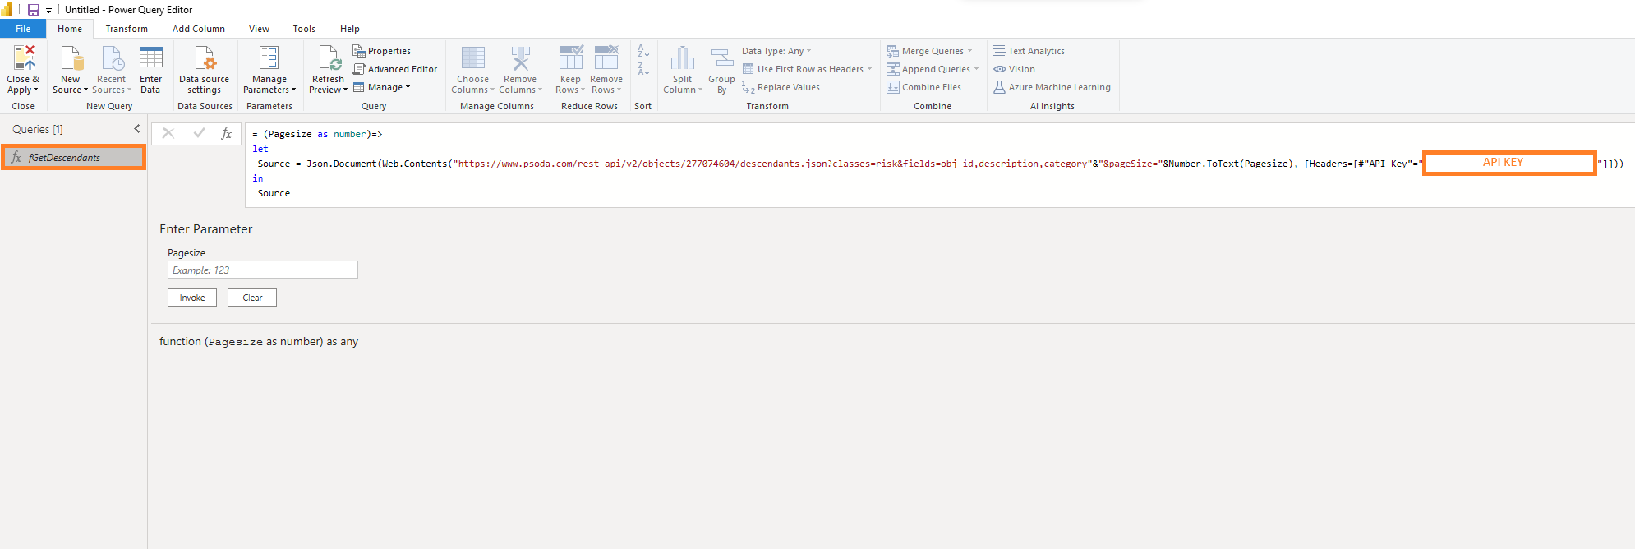
Task: Expand Close & Apply dropdown arrow
Action: (x=36, y=90)
